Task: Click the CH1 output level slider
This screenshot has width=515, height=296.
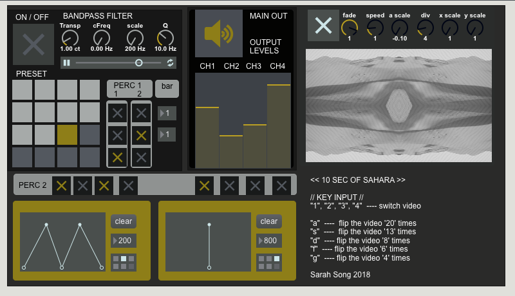Action: point(207,121)
